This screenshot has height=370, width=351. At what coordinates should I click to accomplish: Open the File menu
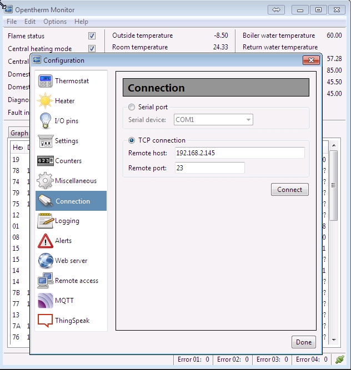[x=12, y=22]
